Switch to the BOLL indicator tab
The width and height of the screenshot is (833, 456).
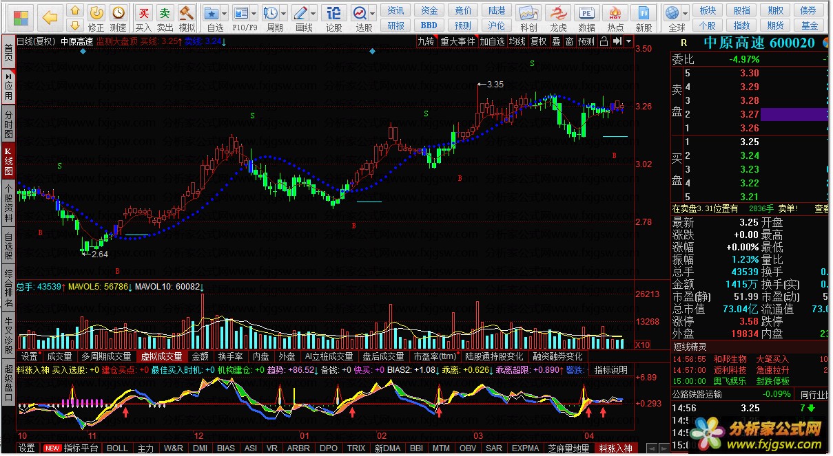click(x=117, y=448)
